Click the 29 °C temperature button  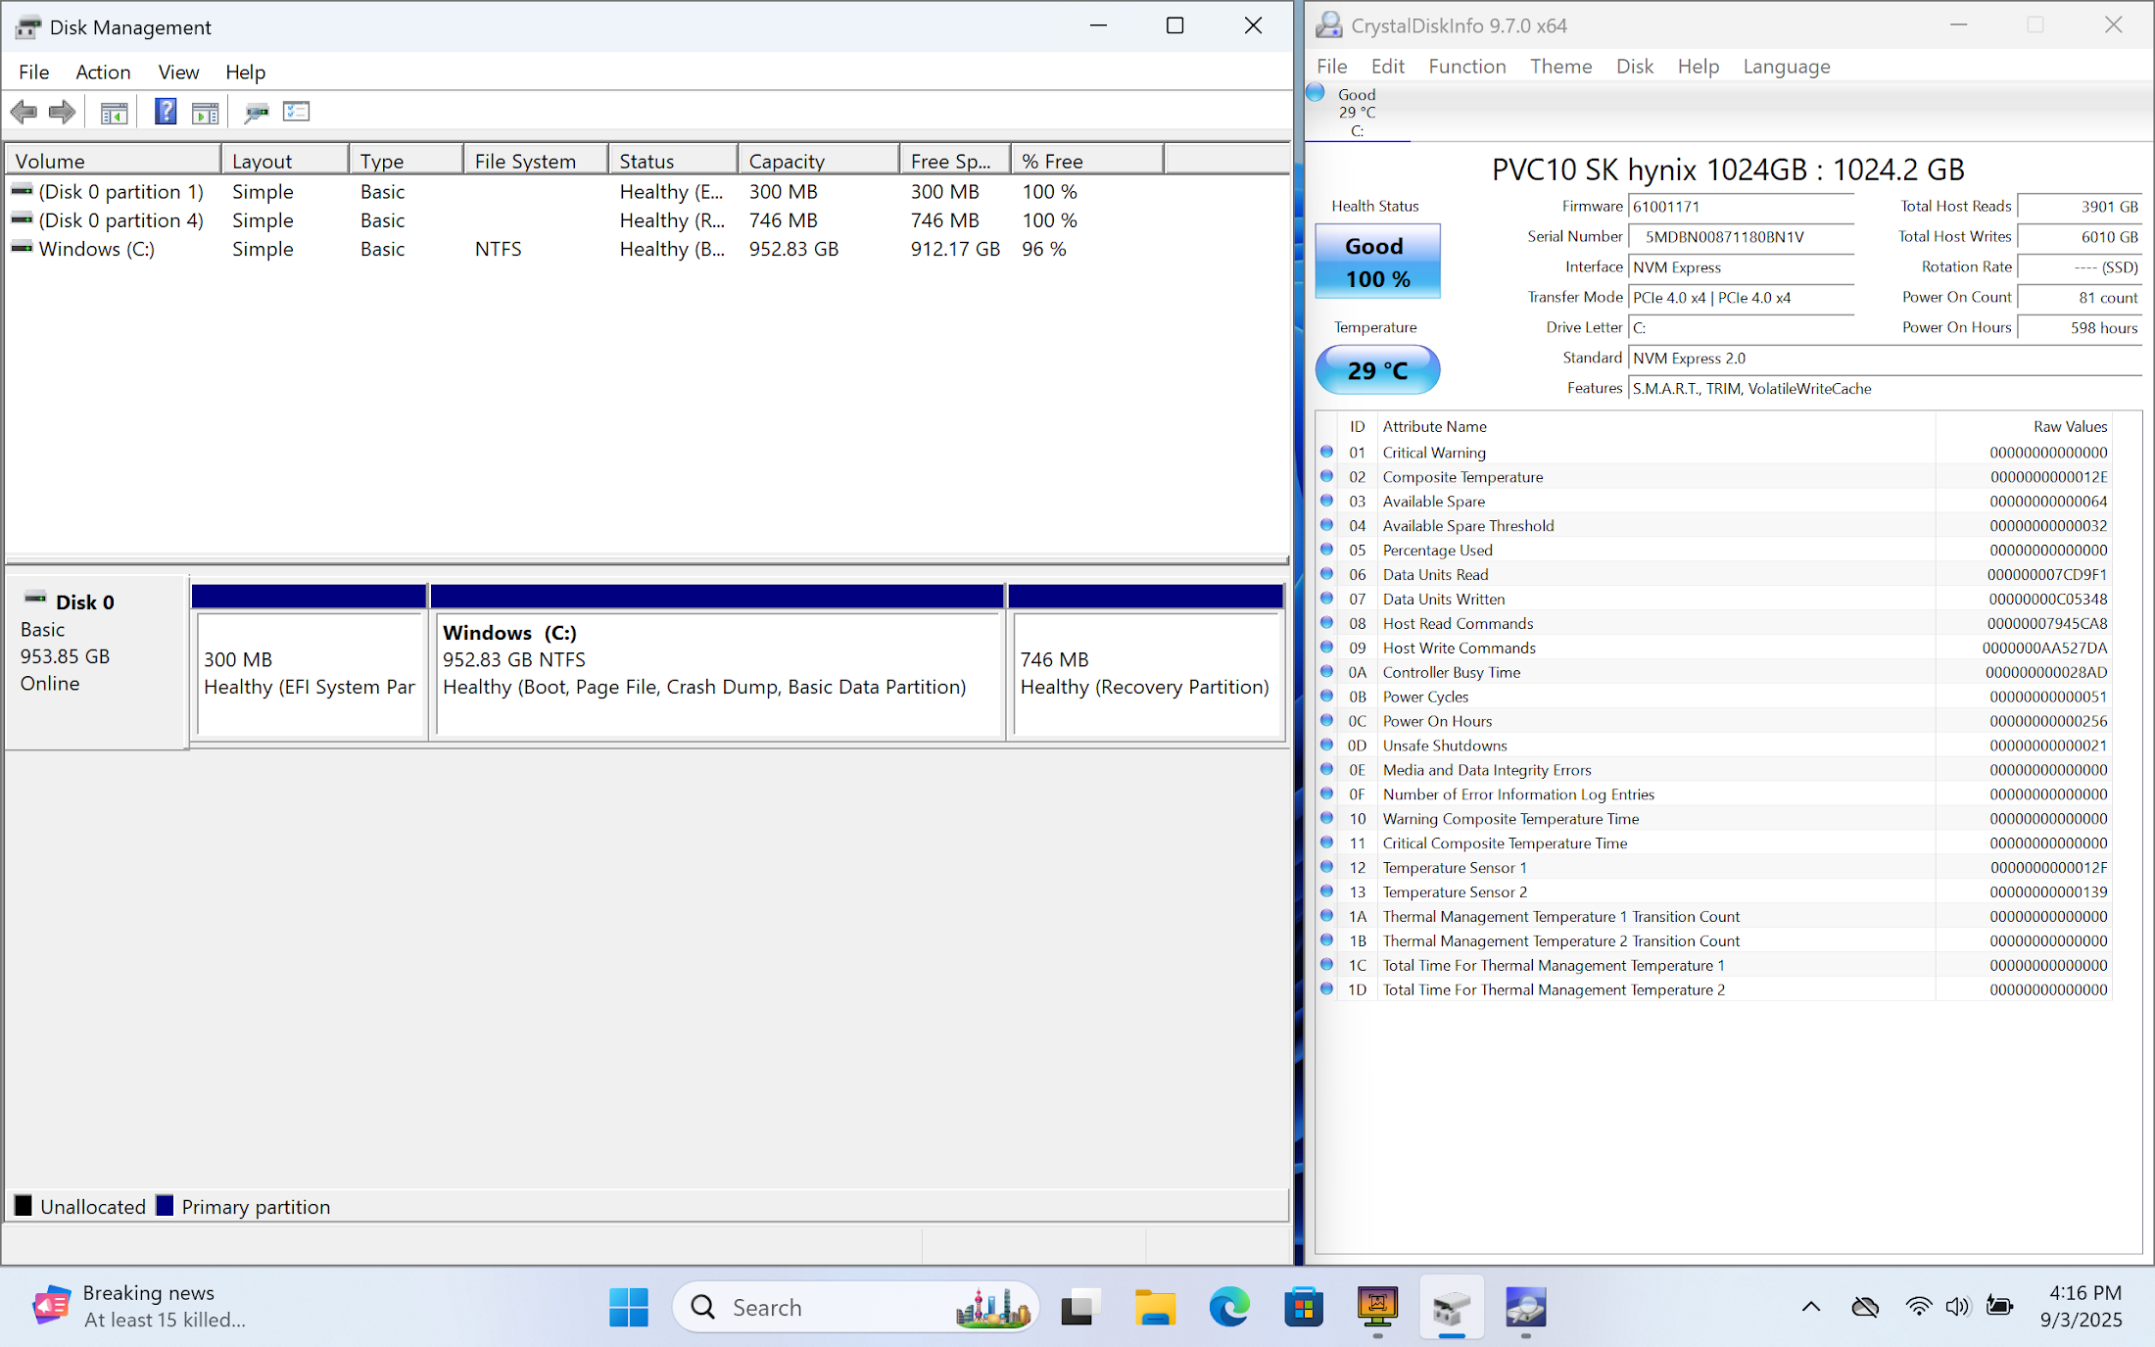(1377, 370)
